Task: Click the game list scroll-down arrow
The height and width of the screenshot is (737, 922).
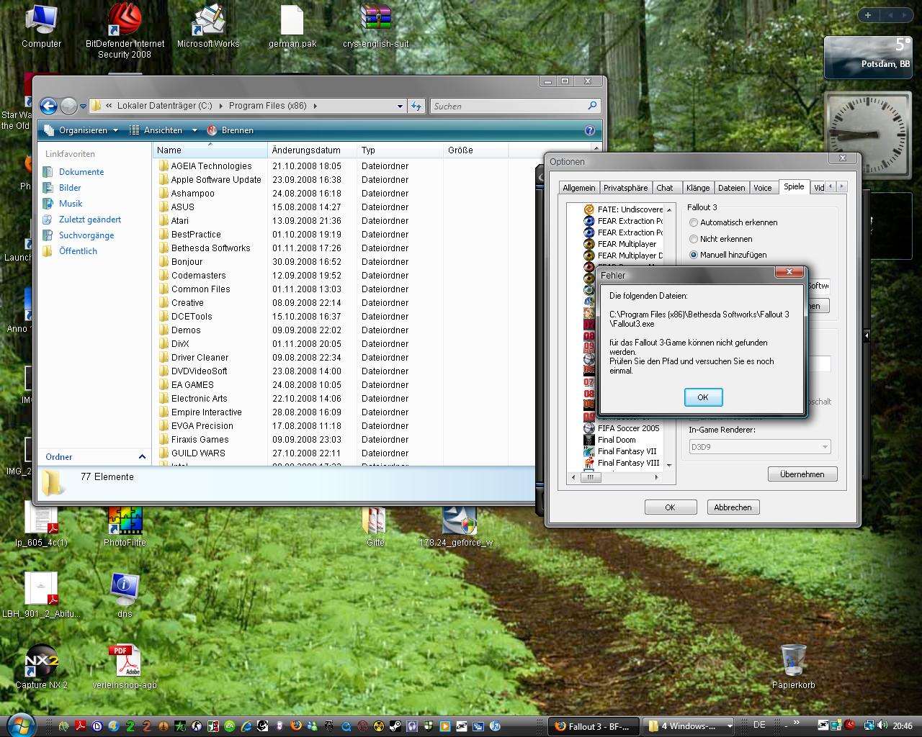Action: coord(669,465)
